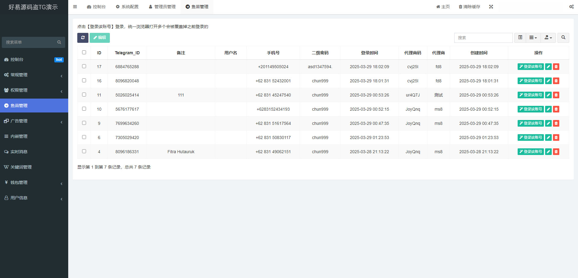Open the 管理员管理 tab
The width and height of the screenshot is (578, 278).
click(162, 6)
